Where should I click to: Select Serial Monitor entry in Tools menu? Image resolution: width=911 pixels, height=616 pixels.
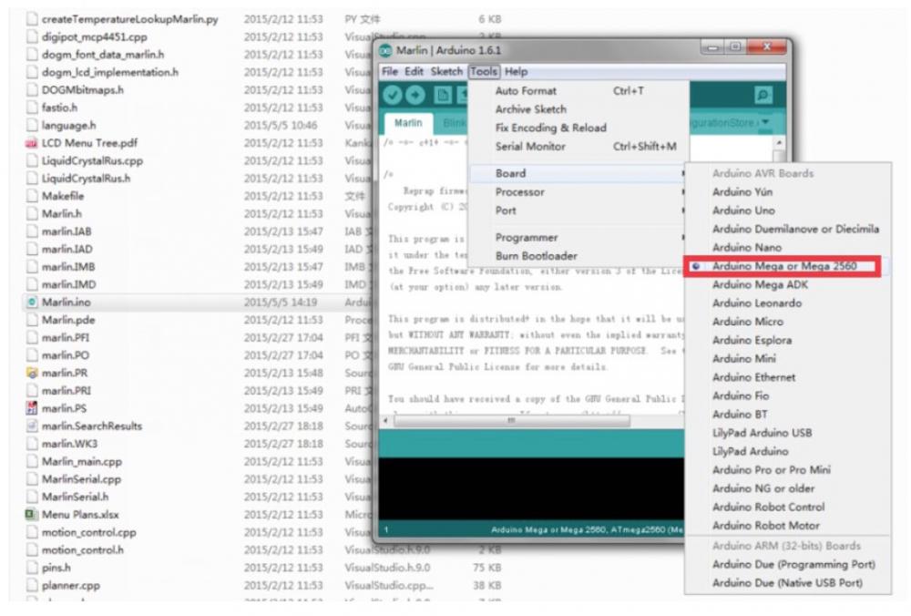point(578,147)
